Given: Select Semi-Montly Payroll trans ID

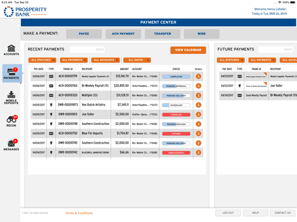Looking at the screenshot, I should pos(256,95).
